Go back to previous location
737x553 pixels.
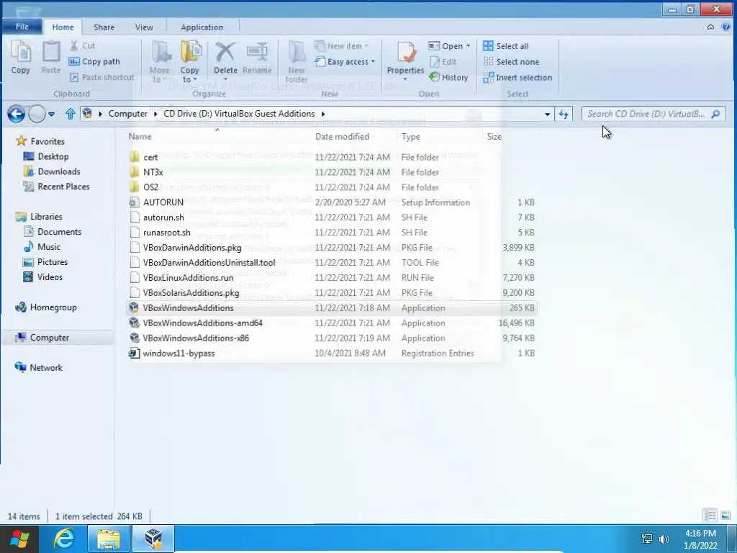tap(16, 114)
